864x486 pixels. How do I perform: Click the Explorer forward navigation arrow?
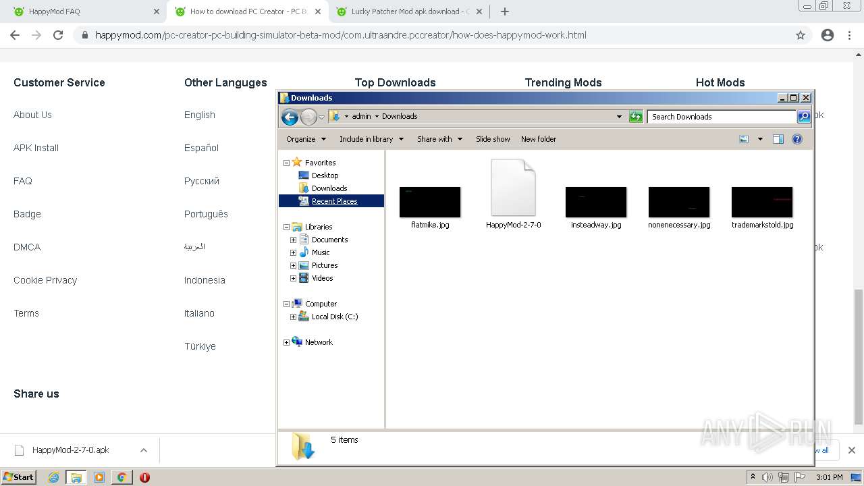(x=308, y=117)
